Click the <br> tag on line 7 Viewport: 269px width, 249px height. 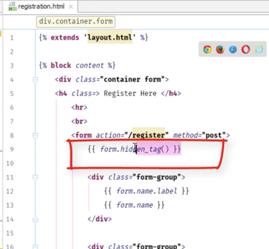[79, 121]
